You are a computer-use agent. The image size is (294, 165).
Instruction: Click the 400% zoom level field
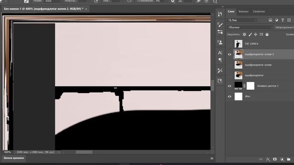7,152
